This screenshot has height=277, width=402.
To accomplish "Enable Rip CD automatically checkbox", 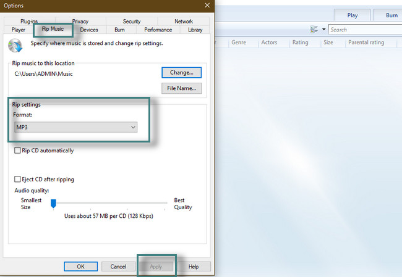I will coord(17,151).
